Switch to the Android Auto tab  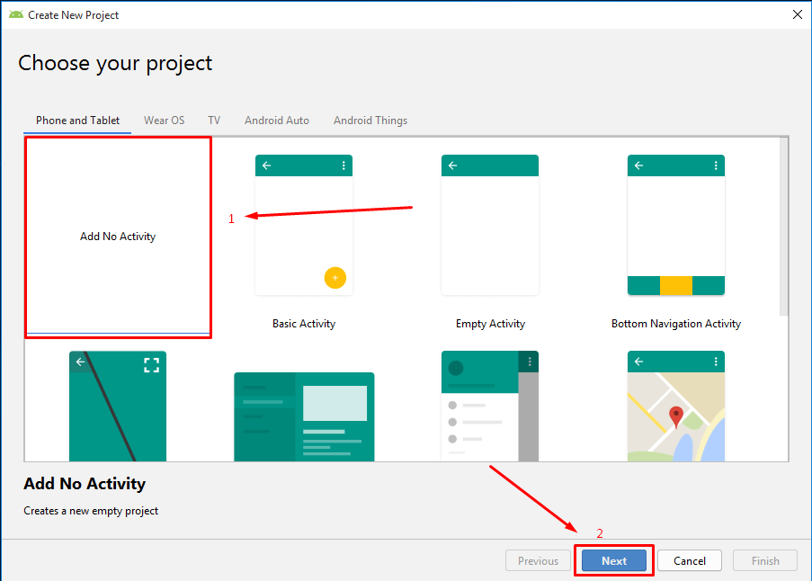(x=276, y=121)
